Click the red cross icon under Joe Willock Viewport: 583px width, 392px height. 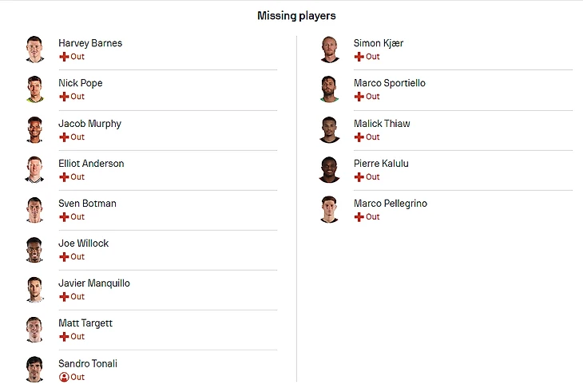click(64, 257)
